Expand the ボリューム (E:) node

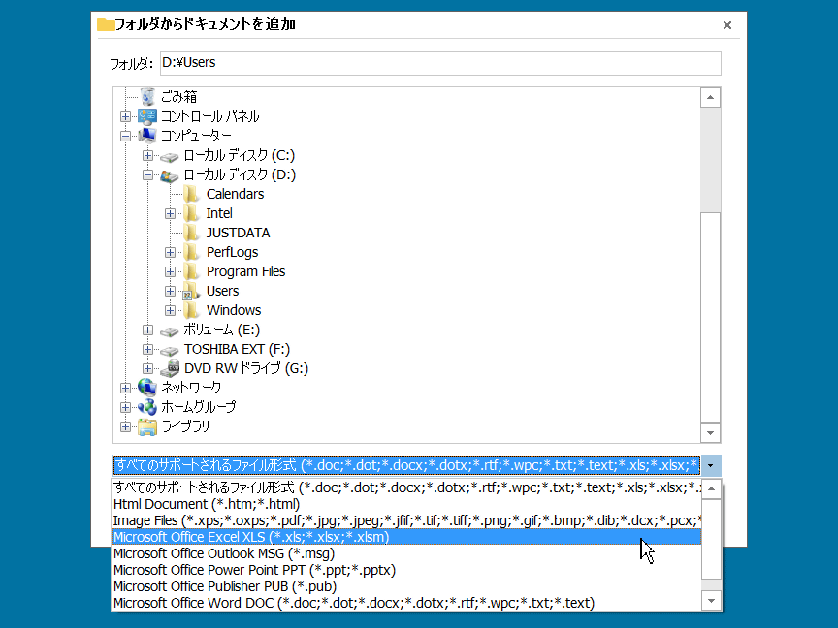tap(148, 330)
